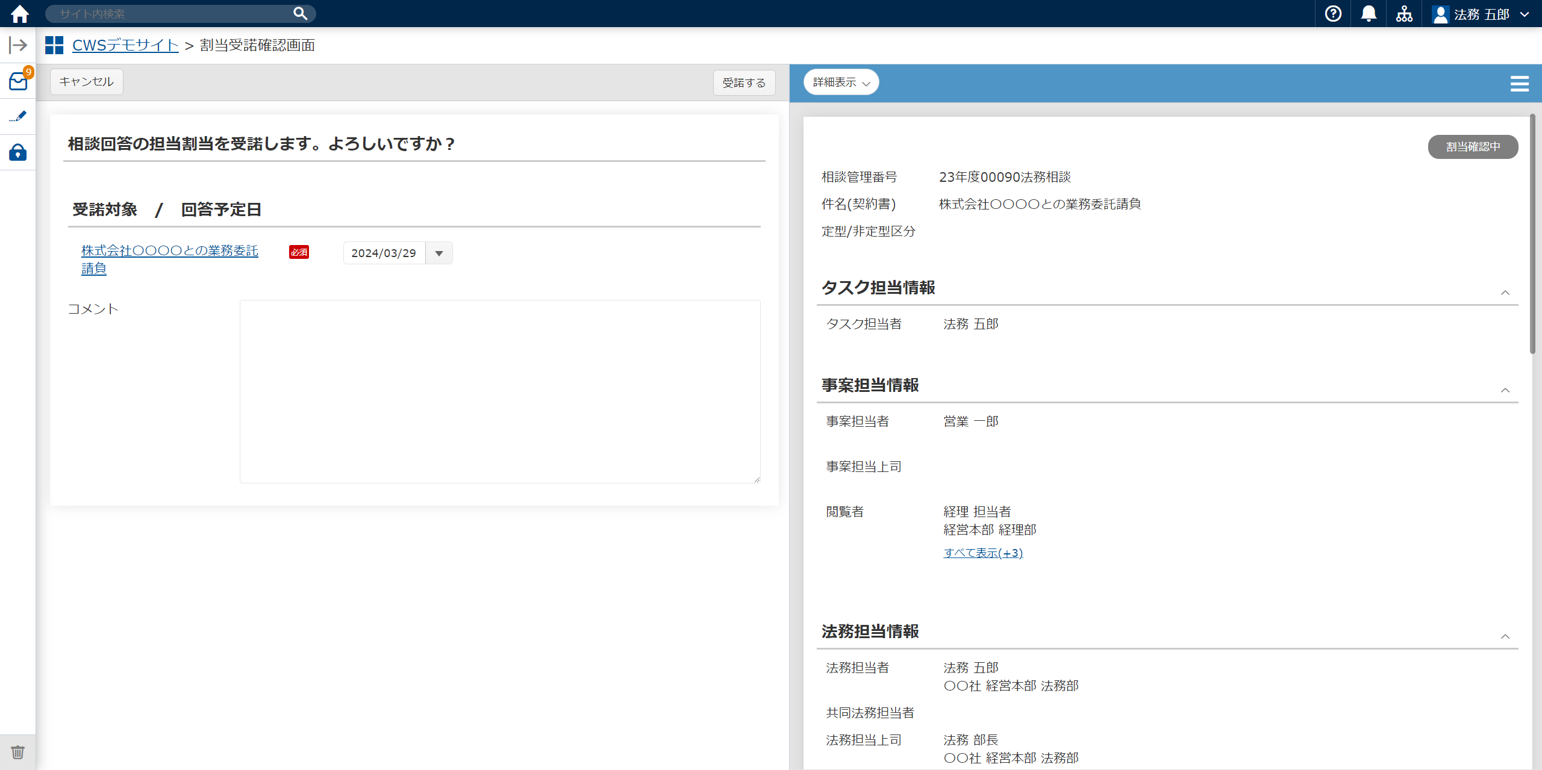Viewport: 1542px width, 770px height.
Task: Click the site search magnifier icon
Action: 300,13
